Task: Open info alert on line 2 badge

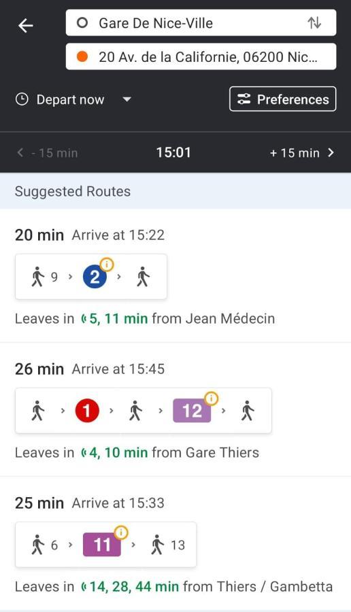Action: [x=107, y=265]
